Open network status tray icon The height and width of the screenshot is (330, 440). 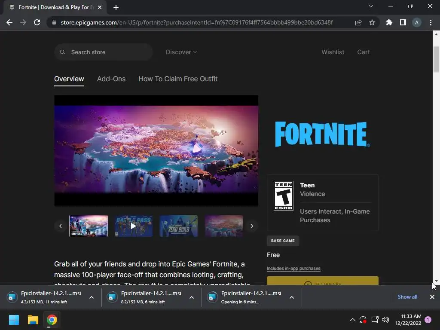(375, 320)
